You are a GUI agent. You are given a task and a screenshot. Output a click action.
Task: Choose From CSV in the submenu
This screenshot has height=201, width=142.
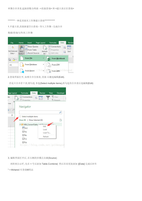coord(57,65)
